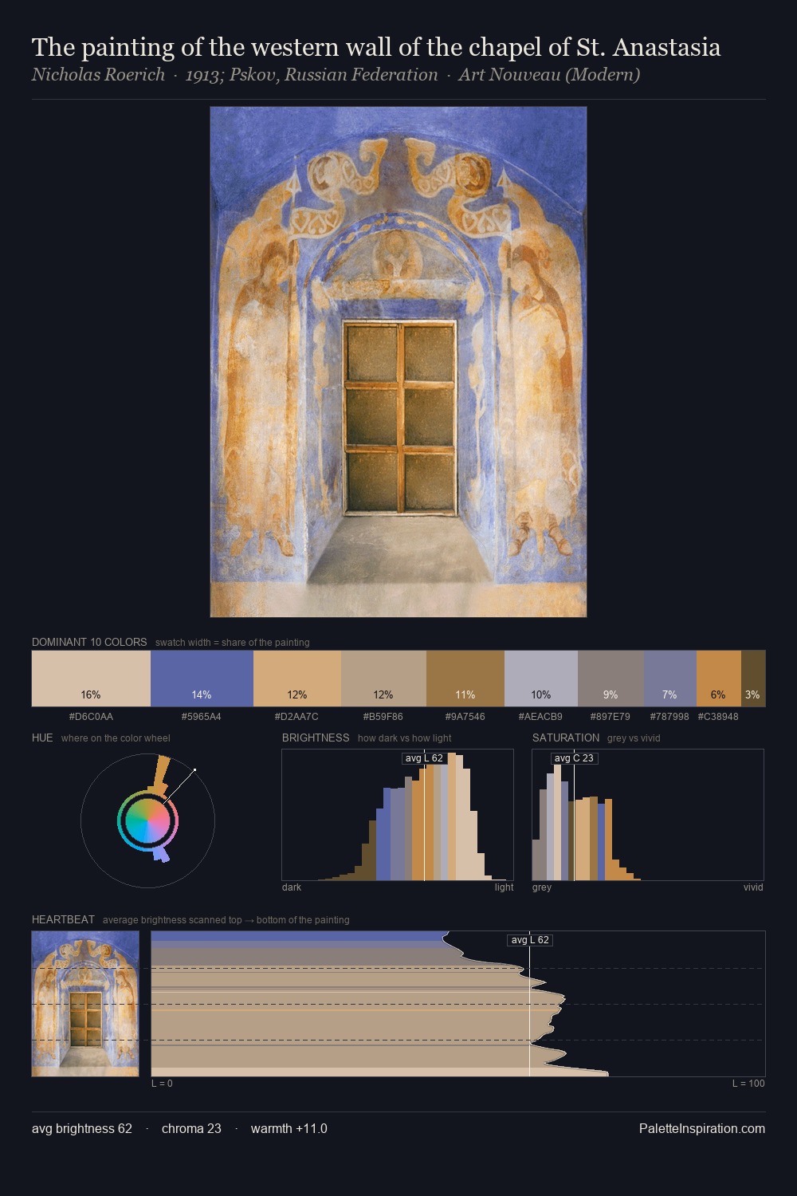Click "1913; Pskov, Russian Federation" text
Screen dimensions: 797x1196
coord(312,75)
